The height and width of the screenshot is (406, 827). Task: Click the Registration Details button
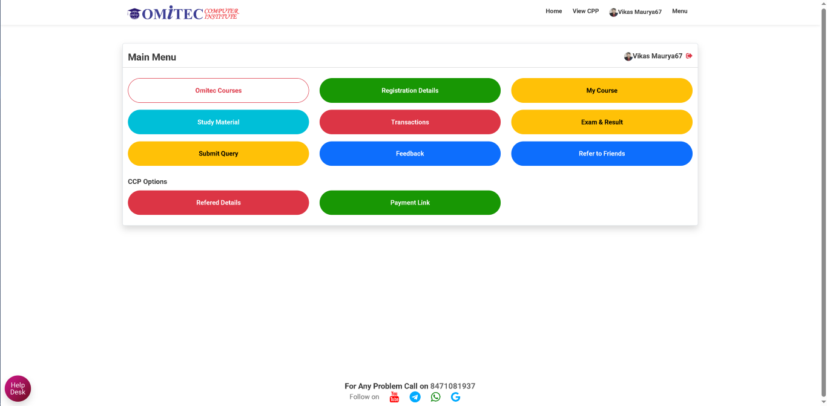(x=410, y=91)
